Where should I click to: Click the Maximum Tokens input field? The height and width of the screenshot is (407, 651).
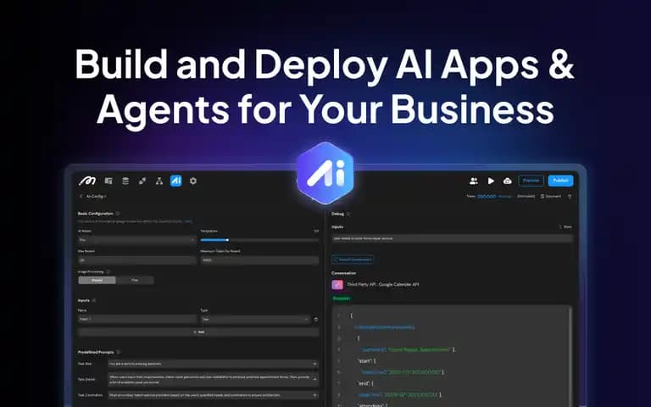[x=259, y=260]
